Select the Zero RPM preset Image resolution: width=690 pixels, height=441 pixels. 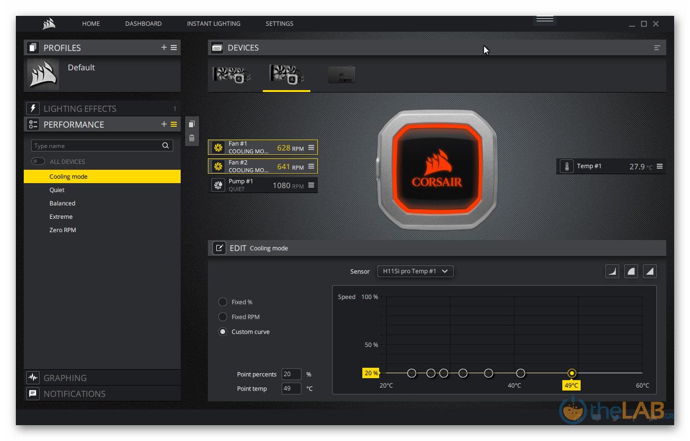pyautogui.click(x=102, y=230)
